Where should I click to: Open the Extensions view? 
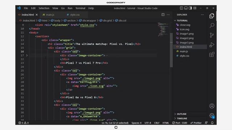(212, 55)
